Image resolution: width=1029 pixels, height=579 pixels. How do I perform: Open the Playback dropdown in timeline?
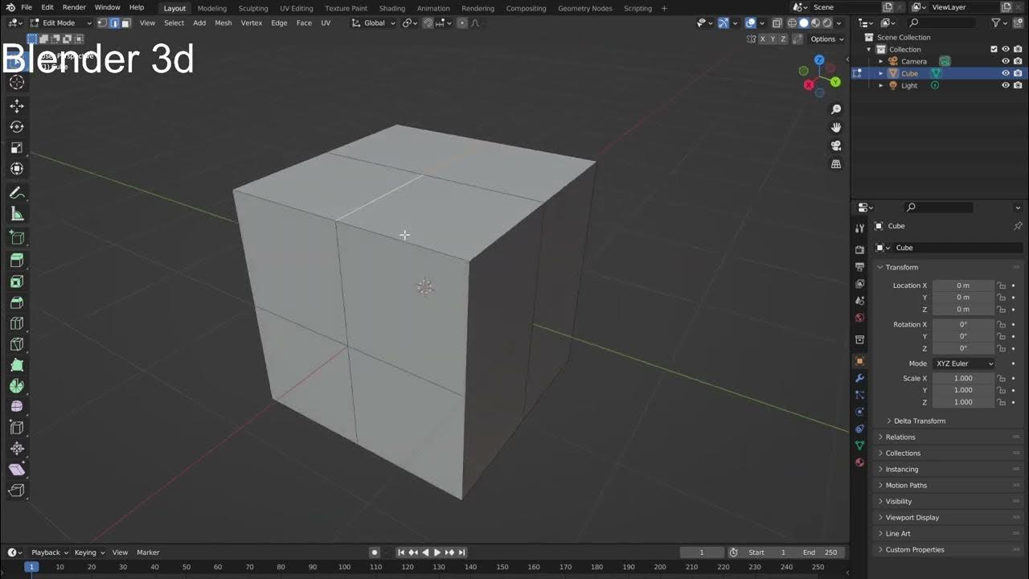pyautogui.click(x=49, y=552)
